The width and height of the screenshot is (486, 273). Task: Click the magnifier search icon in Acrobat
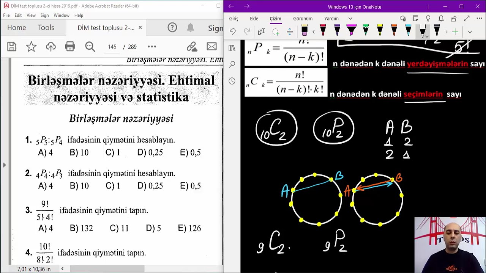tap(90, 47)
